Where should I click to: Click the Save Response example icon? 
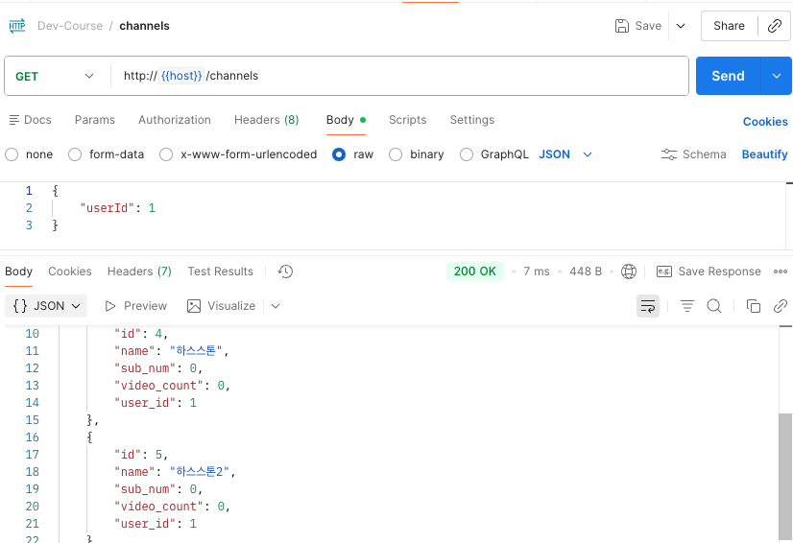(664, 271)
